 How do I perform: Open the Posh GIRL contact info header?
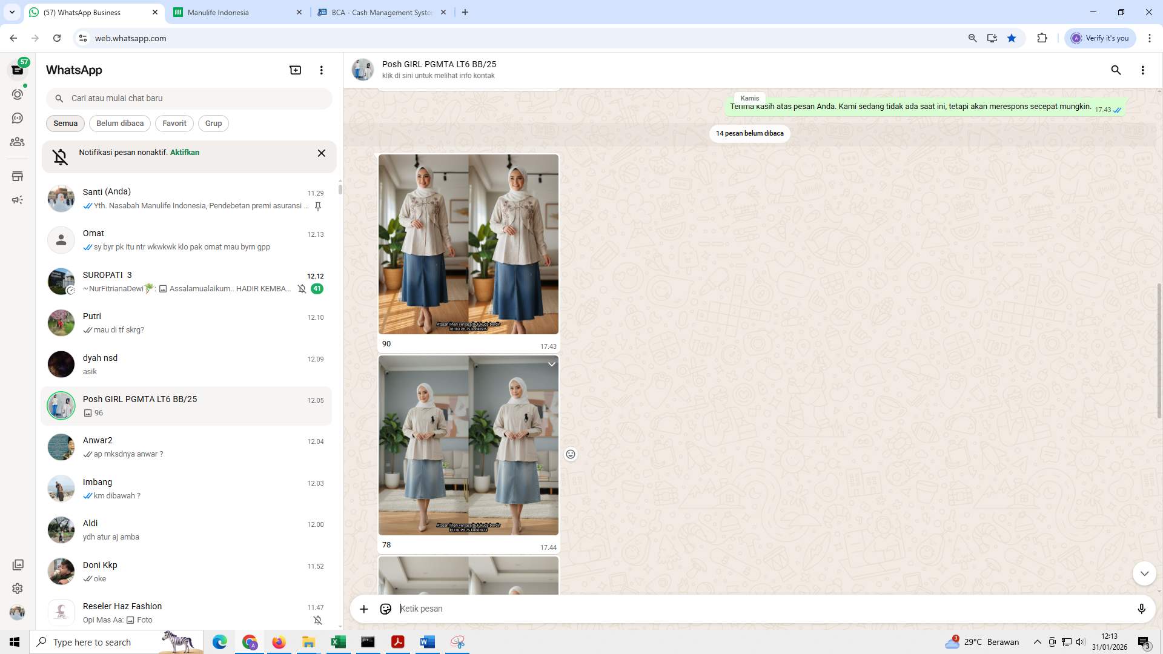point(439,70)
